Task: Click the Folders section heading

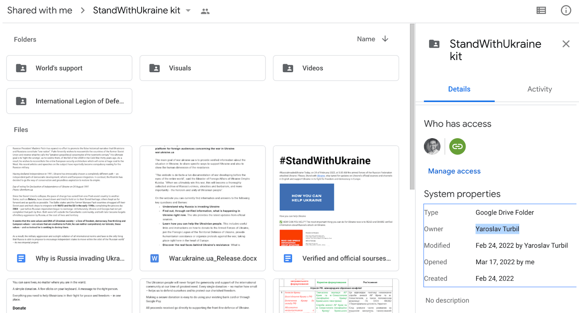Action: (x=25, y=39)
